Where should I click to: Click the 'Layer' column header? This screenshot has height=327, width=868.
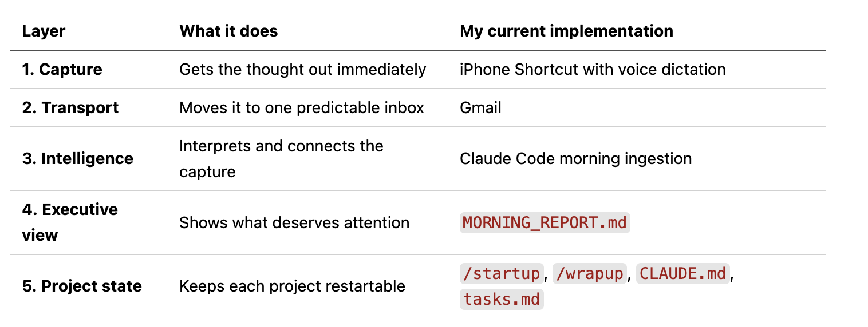[x=44, y=31]
